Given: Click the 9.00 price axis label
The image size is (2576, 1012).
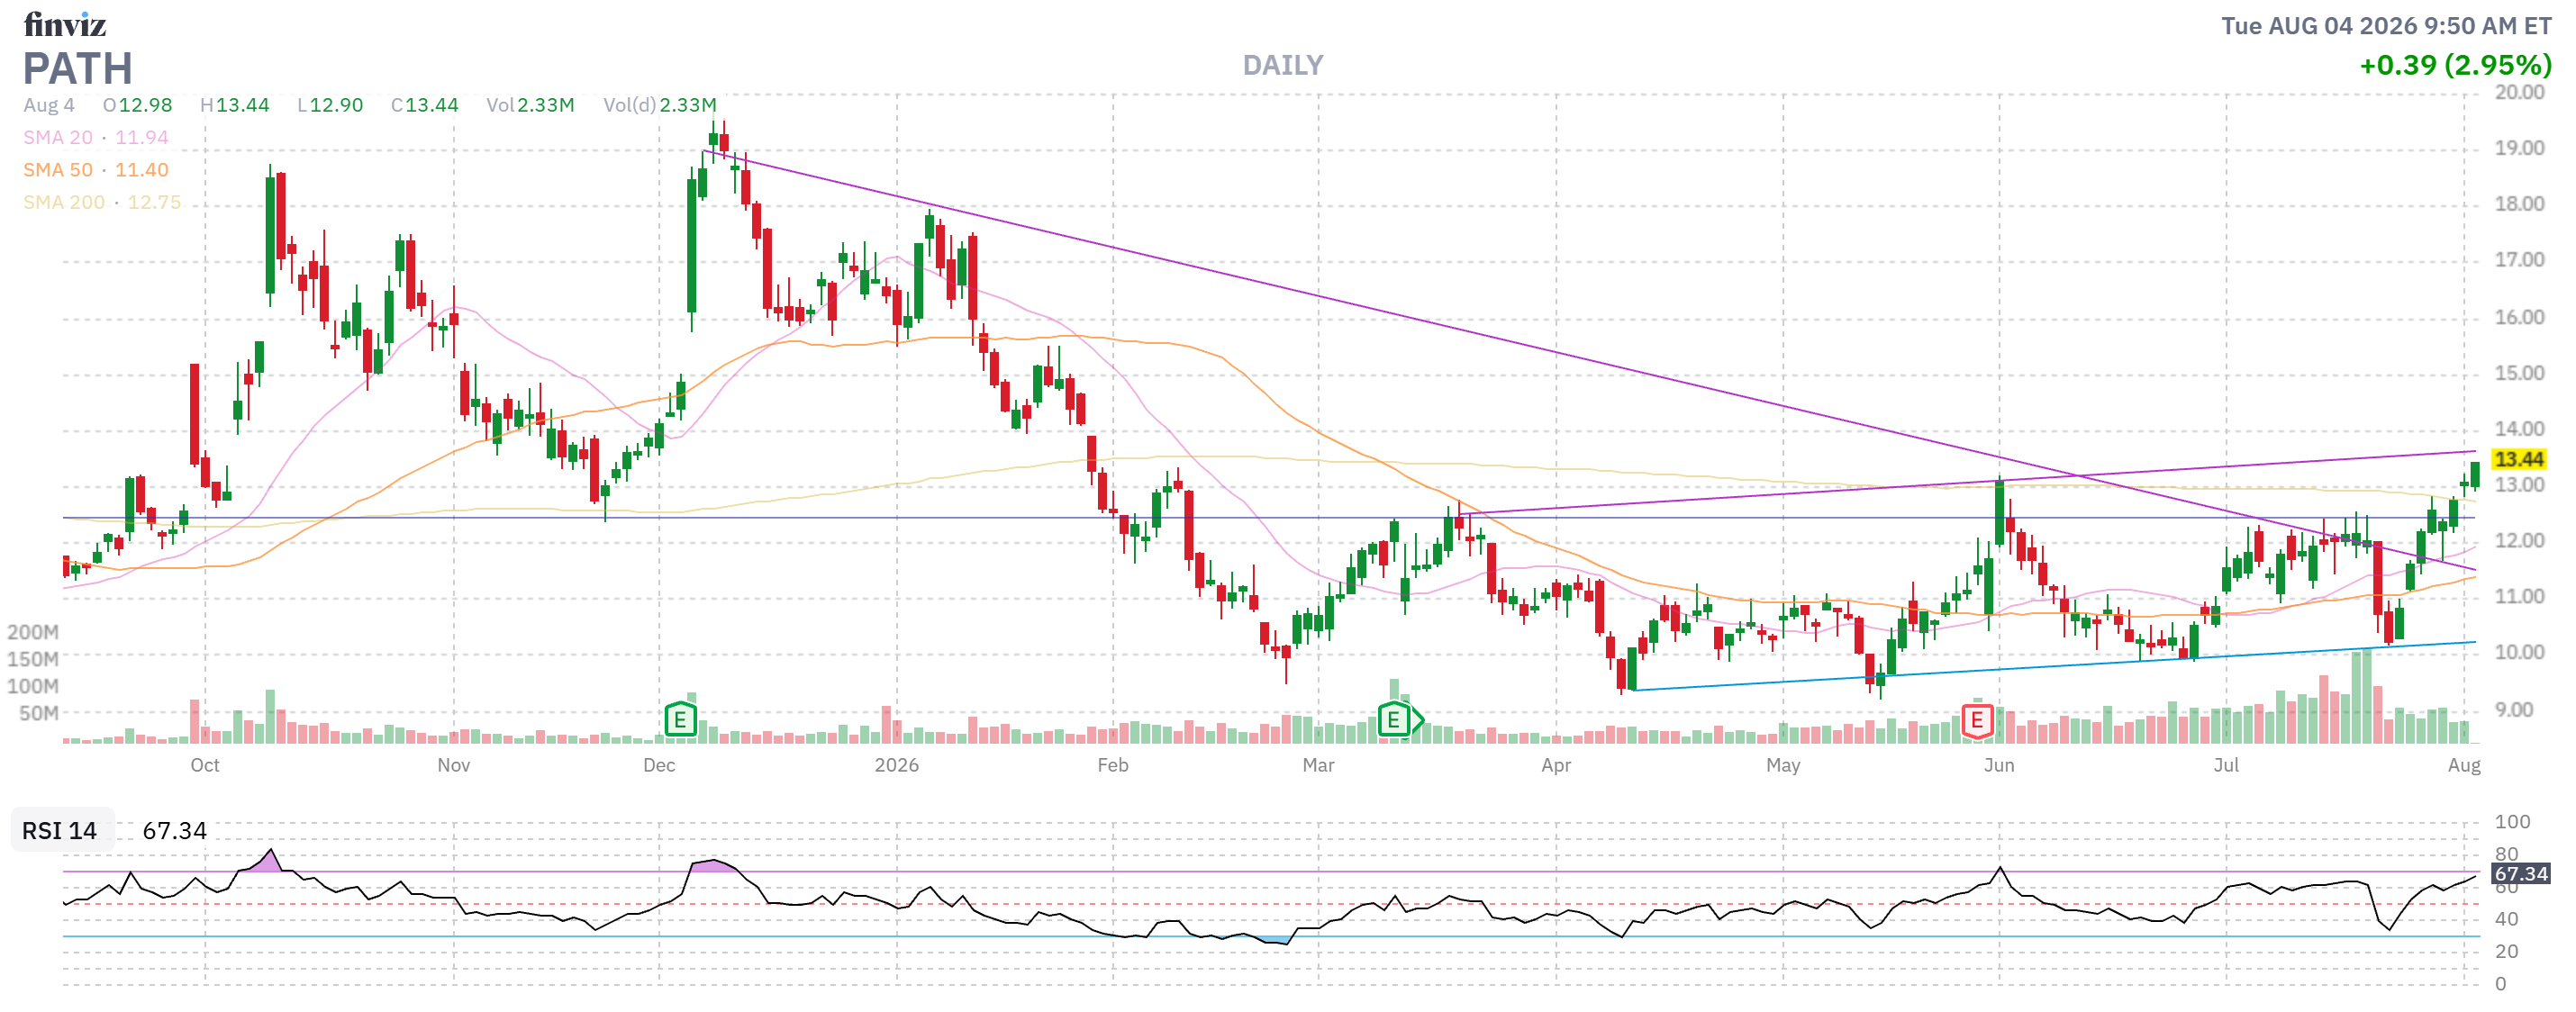Looking at the screenshot, I should pos(2514,710).
